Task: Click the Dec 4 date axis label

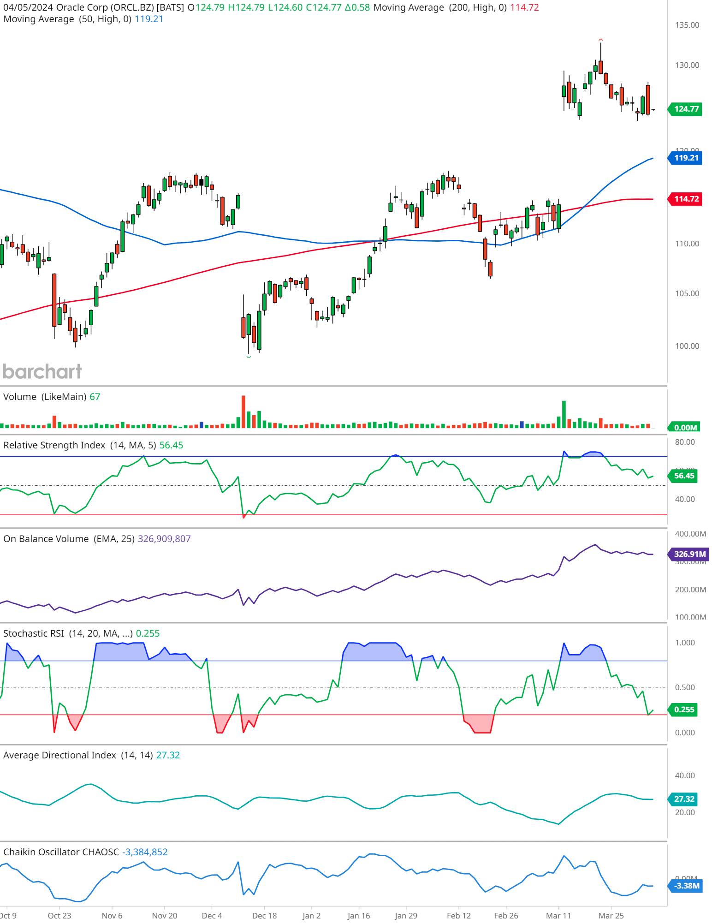Action: 212,916
